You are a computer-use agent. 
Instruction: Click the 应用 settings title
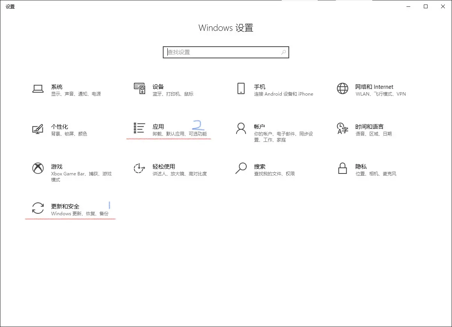[158, 127]
